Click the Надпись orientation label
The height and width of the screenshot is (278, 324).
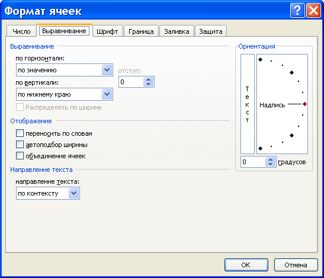[x=272, y=105]
